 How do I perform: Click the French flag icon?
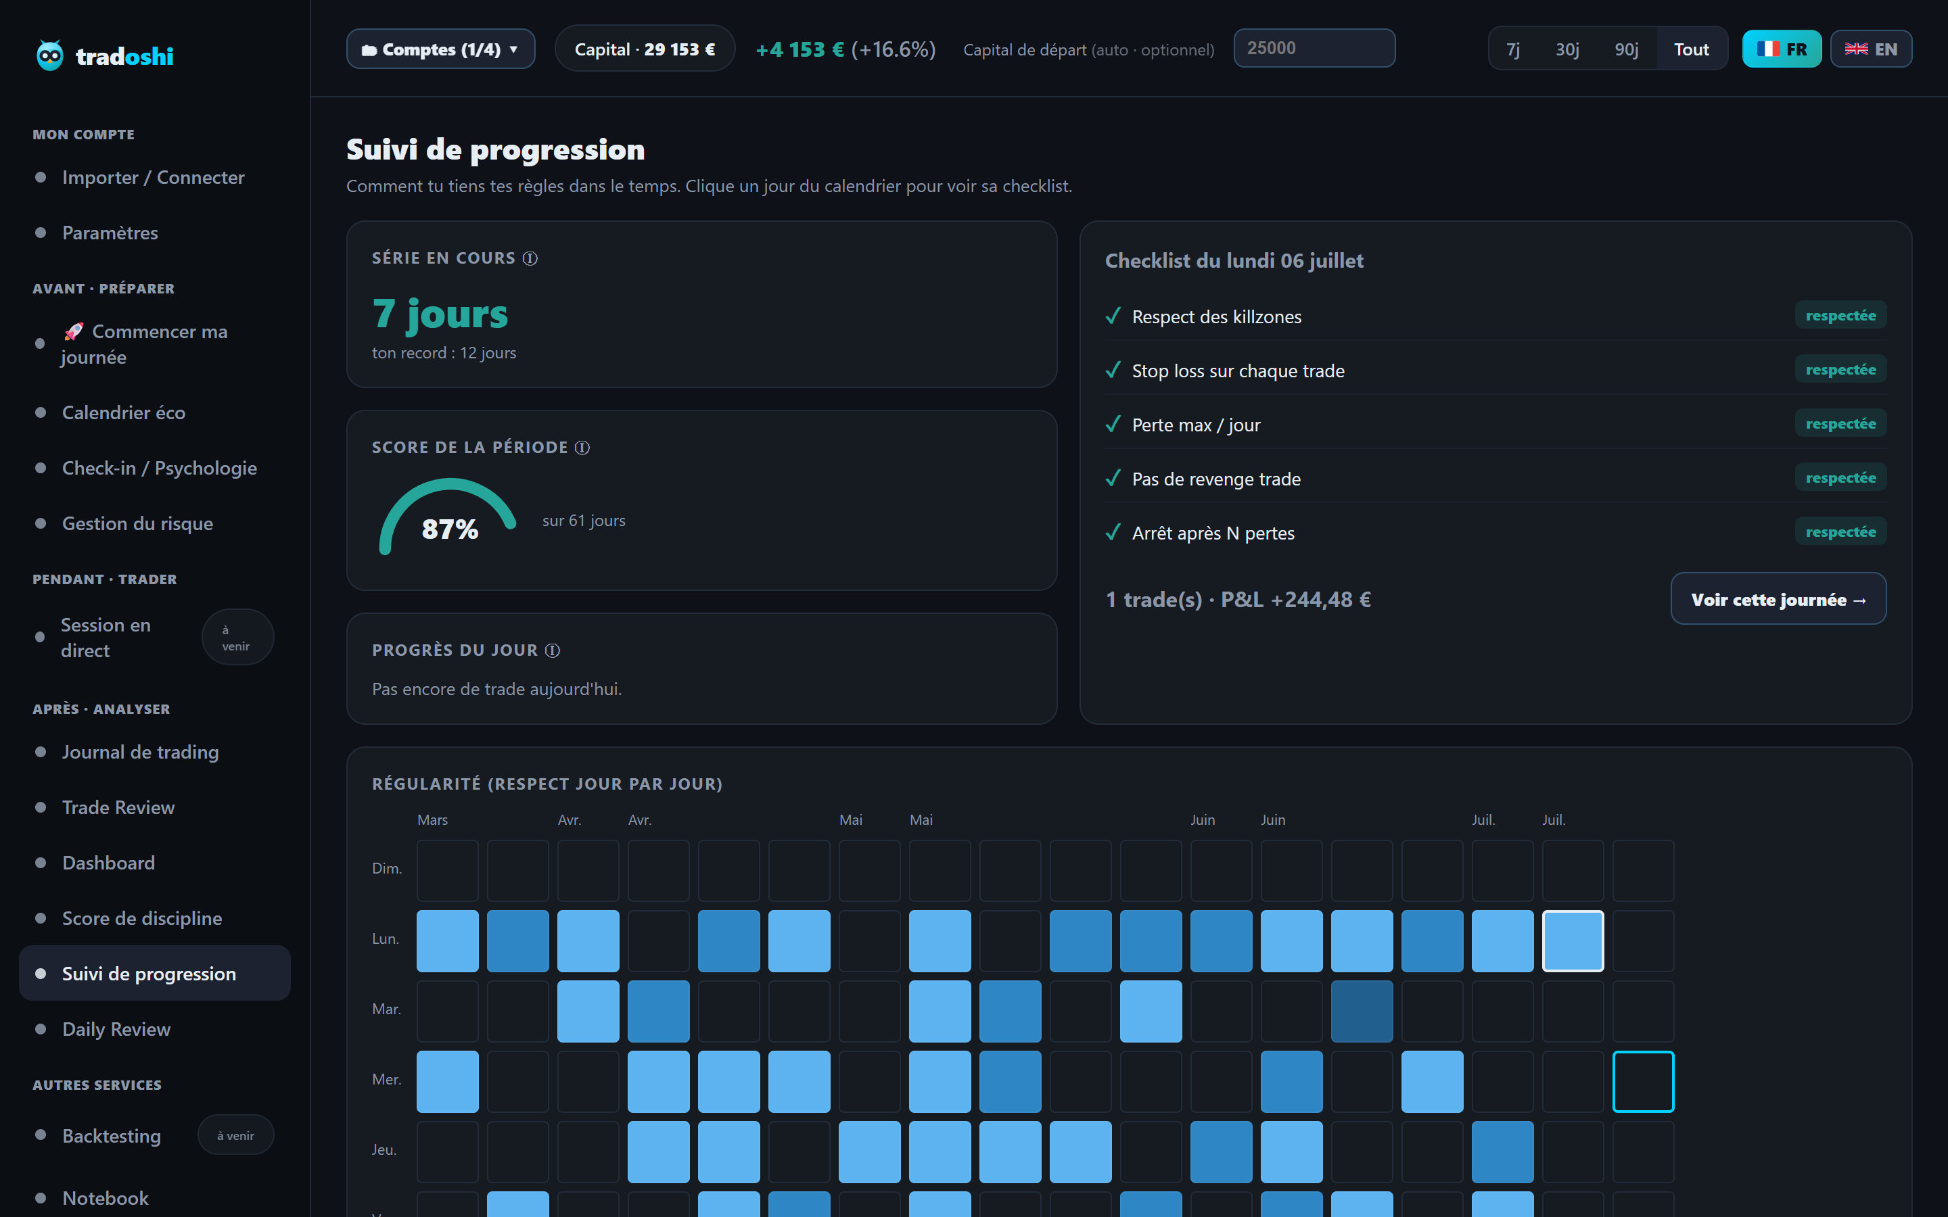coord(1767,49)
